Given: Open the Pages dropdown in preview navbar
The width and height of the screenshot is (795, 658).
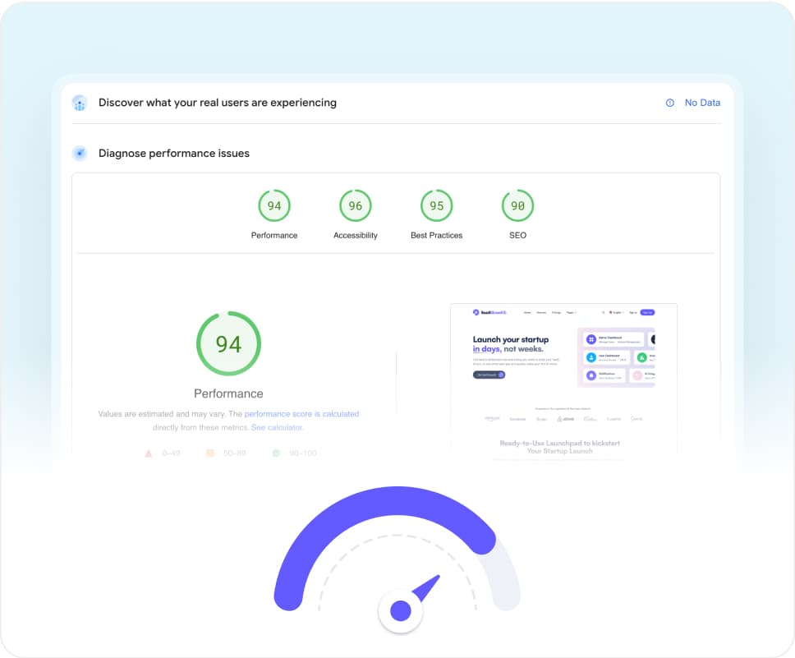Looking at the screenshot, I should [x=572, y=312].
